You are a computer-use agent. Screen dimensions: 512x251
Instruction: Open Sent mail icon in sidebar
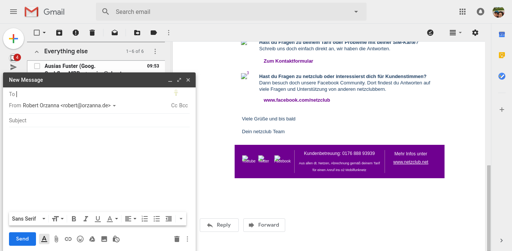pyautogui.click(x=13, y=67)
